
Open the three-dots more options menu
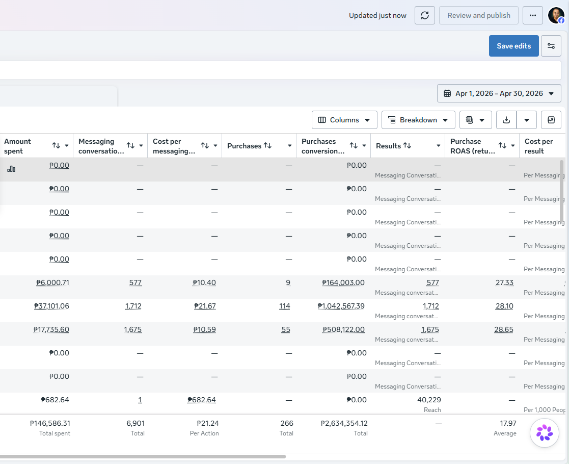pos(533,15)
